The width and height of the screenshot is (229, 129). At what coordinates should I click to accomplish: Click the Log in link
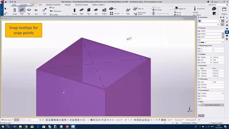tap(215, 2)
